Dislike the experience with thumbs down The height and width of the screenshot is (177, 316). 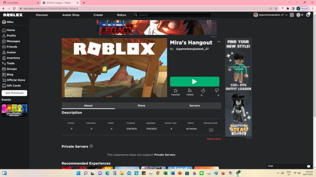pos(217,90)
